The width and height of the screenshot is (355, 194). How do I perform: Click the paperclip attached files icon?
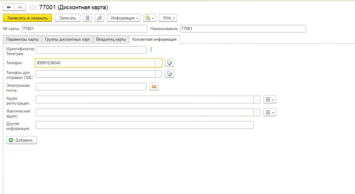click(99, 18)
